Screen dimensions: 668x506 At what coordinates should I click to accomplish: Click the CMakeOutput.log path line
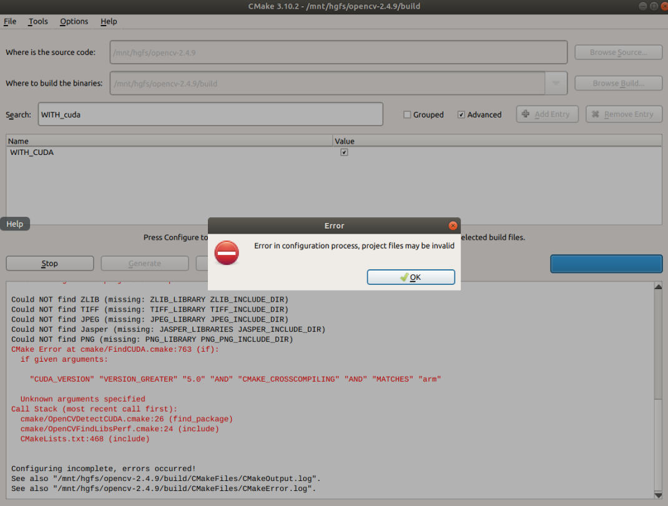(x=165, y=479)
